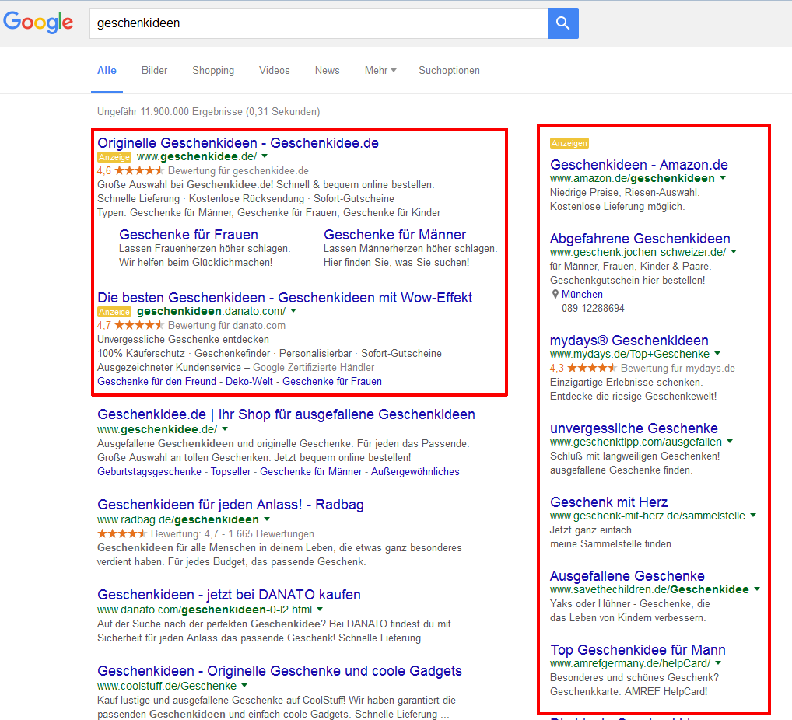Click 'Bewertung für danato.com' rating text
The height and width of the screenshot is (720, 792).
tap(227, 326)
